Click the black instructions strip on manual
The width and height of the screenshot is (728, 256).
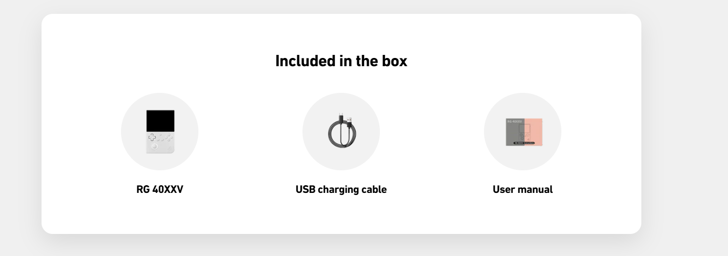[x=524, y=143]
